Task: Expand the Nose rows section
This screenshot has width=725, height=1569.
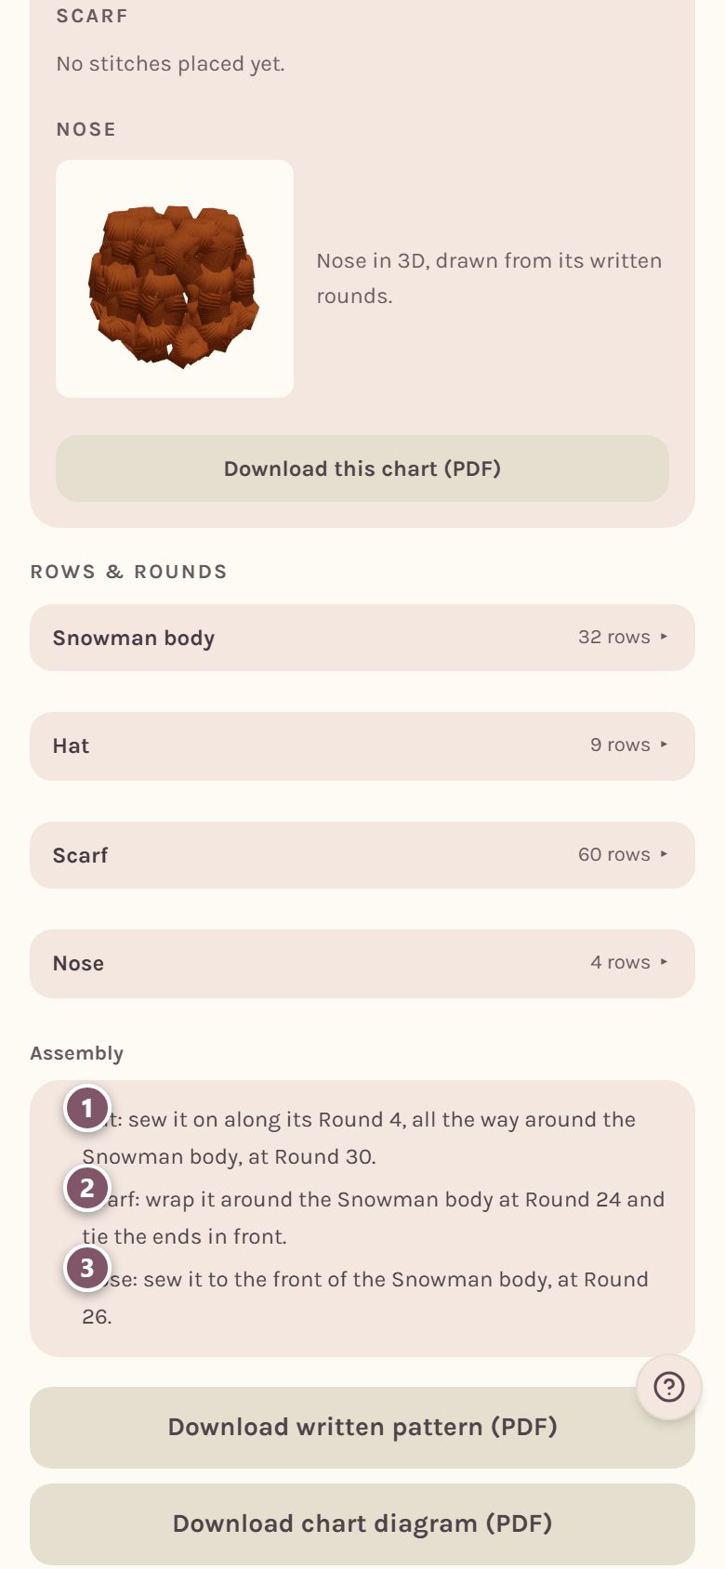Action: (362, 964)
